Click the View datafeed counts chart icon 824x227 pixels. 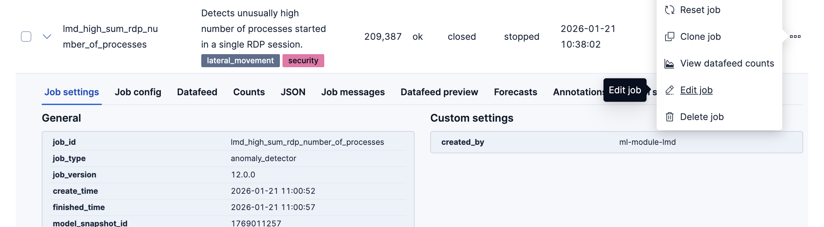(669, 64)
